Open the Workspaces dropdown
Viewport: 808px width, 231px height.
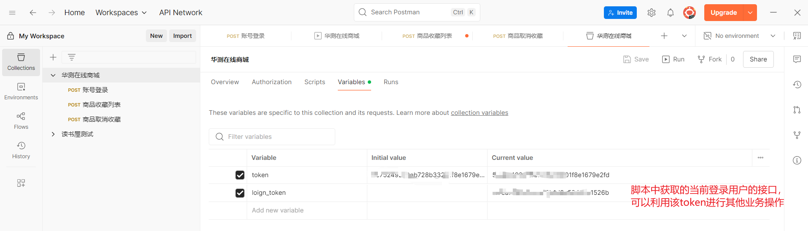click(121, 13)
